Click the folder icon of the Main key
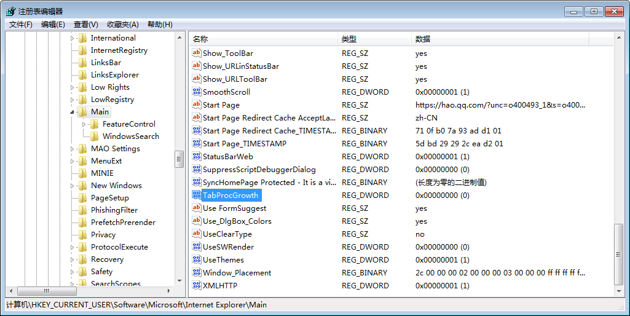630x316 pixels. (x=83, y=112)
